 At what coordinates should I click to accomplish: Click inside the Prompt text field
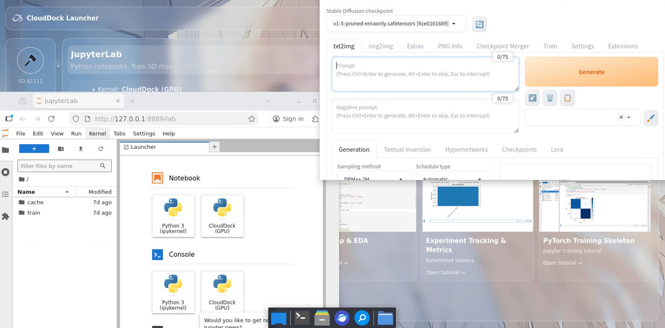click(x=425, y=74)
